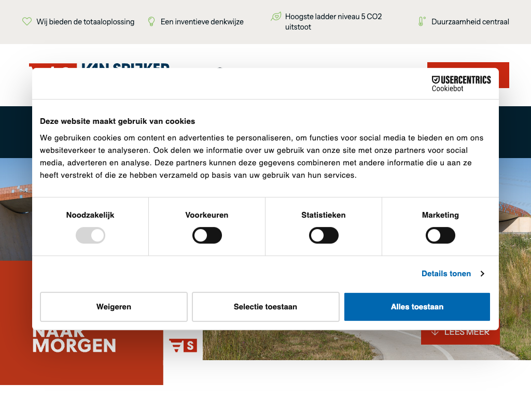Click the thermometer icon beside 'Duurzaamheid centraal'
This screenshot has width=531, height=398.
(422, 21)
